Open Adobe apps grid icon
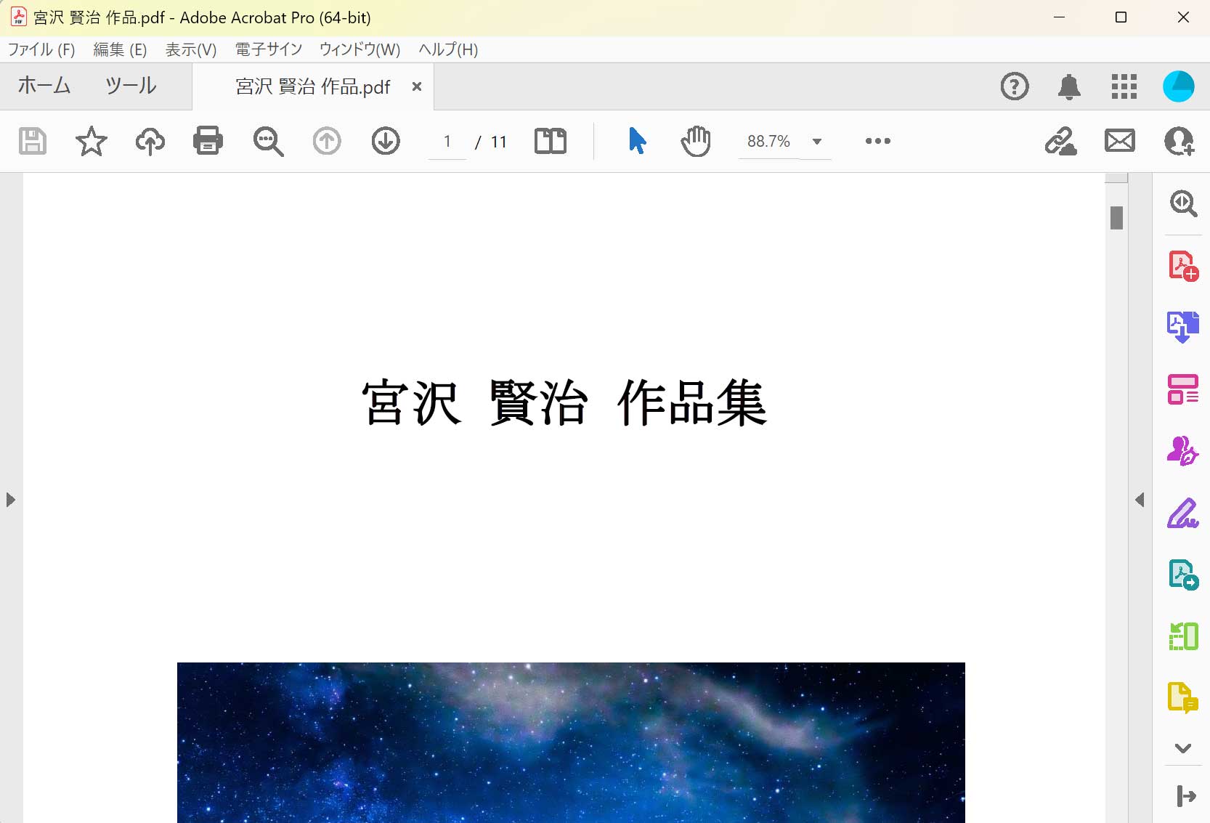The image size is (1210, 823). 1124,86
